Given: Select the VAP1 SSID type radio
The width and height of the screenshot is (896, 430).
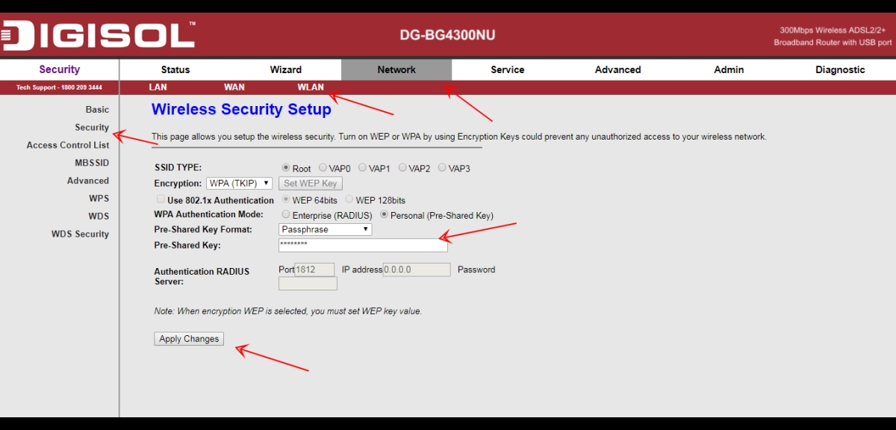Looking at the screenshot, I should tap(362, 168).
